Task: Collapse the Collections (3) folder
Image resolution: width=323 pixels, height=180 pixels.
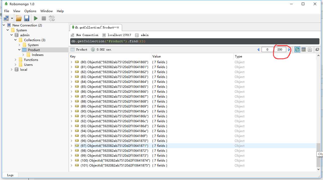Action: pyautogui.click(x=16, y=40)
